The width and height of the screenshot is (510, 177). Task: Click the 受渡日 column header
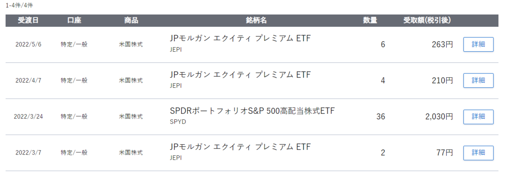(x=28, y=20)
